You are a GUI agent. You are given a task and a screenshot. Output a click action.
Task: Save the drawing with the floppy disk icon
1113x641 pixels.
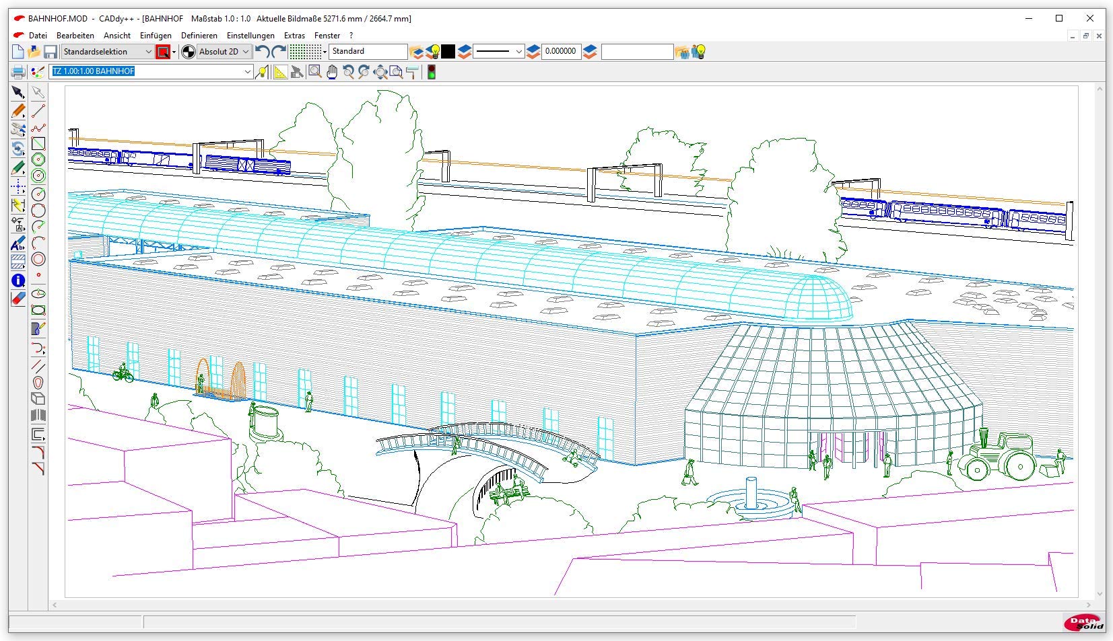pyautogui.click(x=50, y=52)
